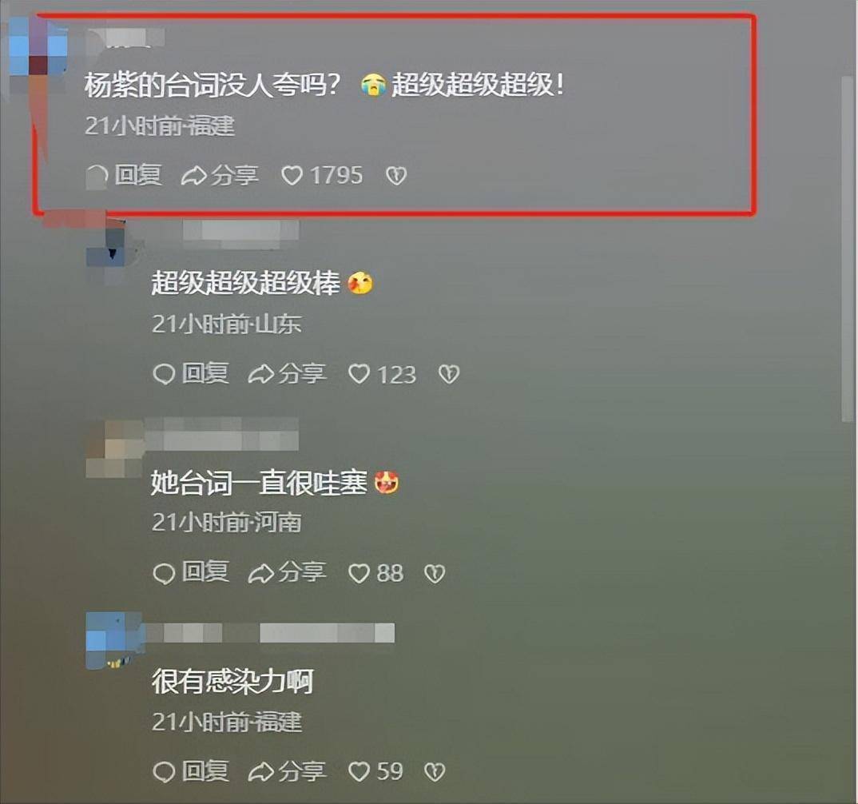The image size is (858, 804).
Task: Open avatar of the 河南 commenter
Action: (115, 449)
